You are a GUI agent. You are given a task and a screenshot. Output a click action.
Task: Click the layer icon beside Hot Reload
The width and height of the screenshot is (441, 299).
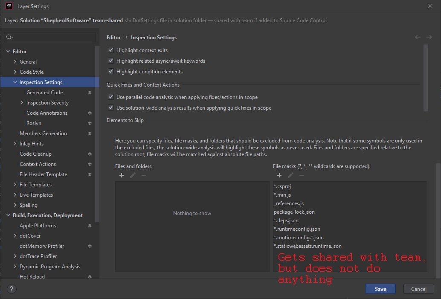point(90,277)
